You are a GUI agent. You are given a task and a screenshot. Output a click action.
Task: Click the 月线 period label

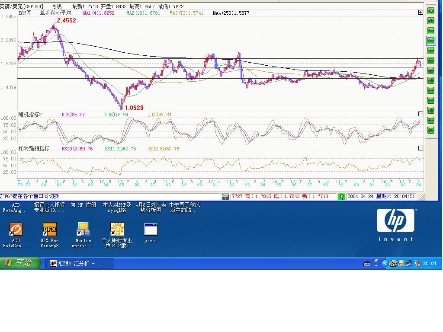[57, 6]
